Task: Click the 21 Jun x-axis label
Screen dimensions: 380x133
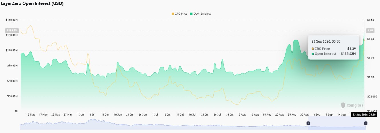Action: coord(130,115)
